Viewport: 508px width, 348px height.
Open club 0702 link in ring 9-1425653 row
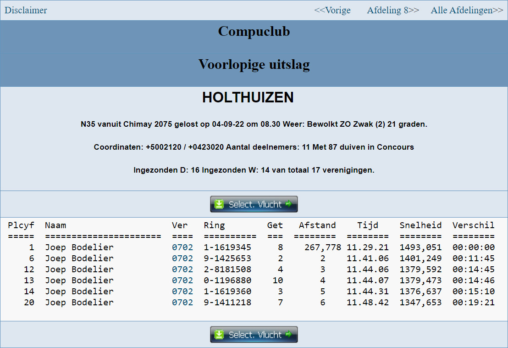(182, 258)
